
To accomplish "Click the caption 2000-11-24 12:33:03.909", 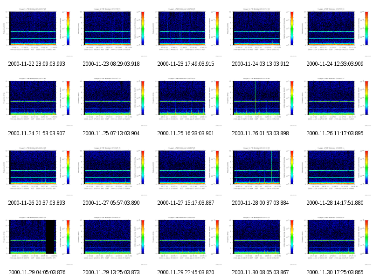I will [x=335, y=64].
